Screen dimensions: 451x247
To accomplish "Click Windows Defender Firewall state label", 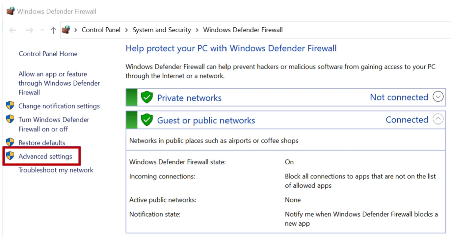I will point(177,162).
